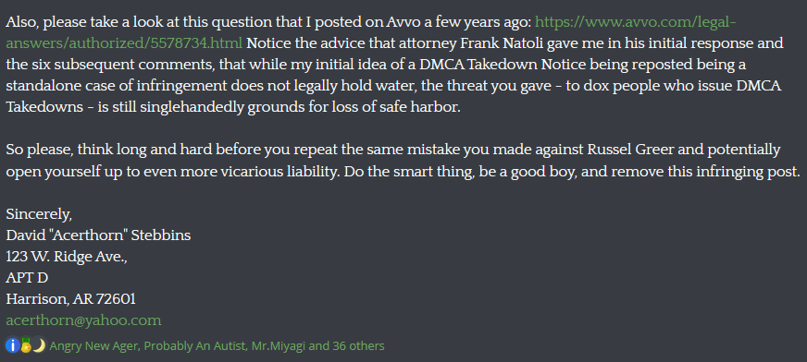This screenshot has height=362, width=807.
Task: Open the link ending in 5578734.html
Action: tap(124, 43)
